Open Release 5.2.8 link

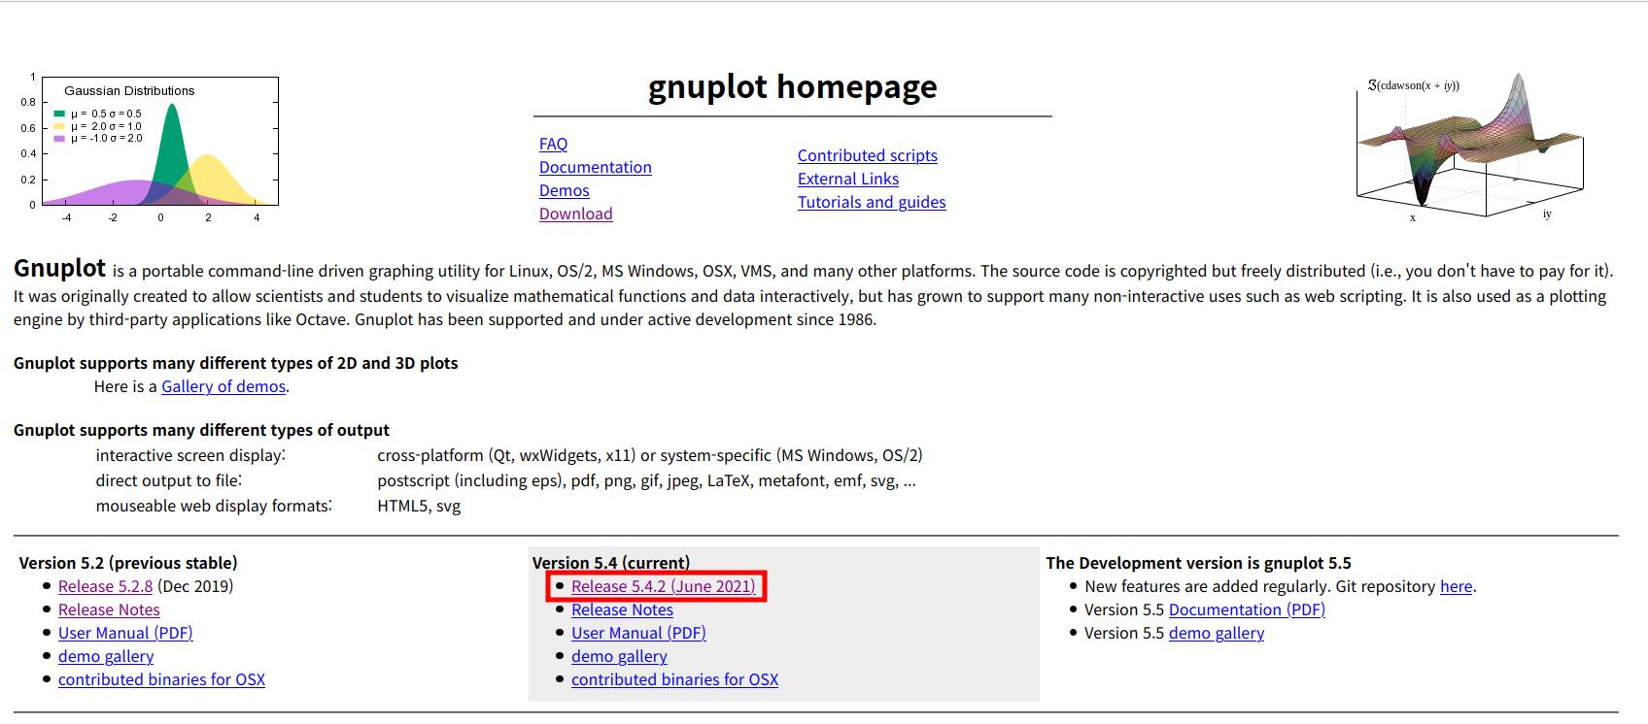[x=105, y=586]
